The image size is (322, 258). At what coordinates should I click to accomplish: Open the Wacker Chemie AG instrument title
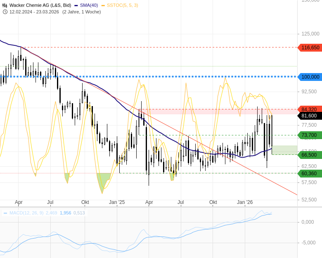pyautogui.click(x=40, y=5)
